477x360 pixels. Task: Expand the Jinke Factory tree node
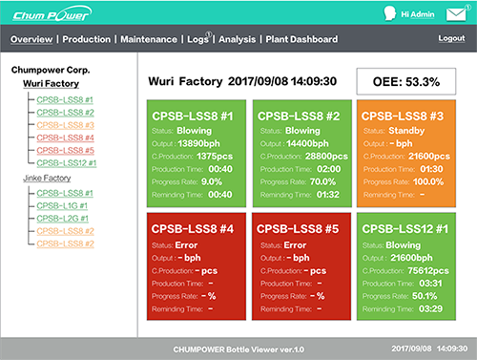pyautogui.click(x=47, y=178)
